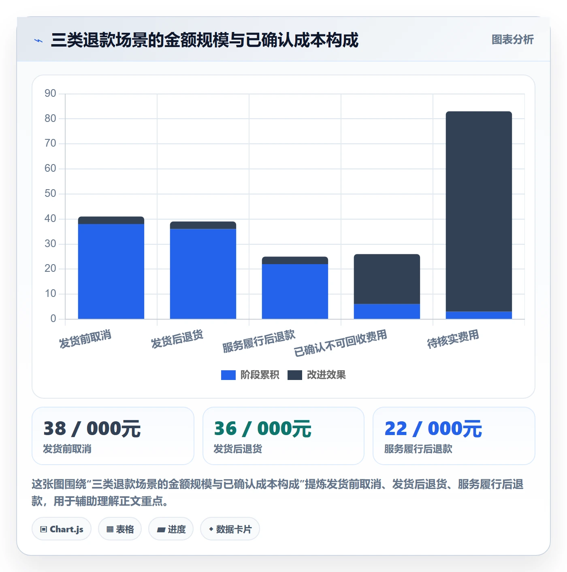Click the blue bar for 服务履行后退款
The image size is (567, 572).
click(x=295, y=291)
